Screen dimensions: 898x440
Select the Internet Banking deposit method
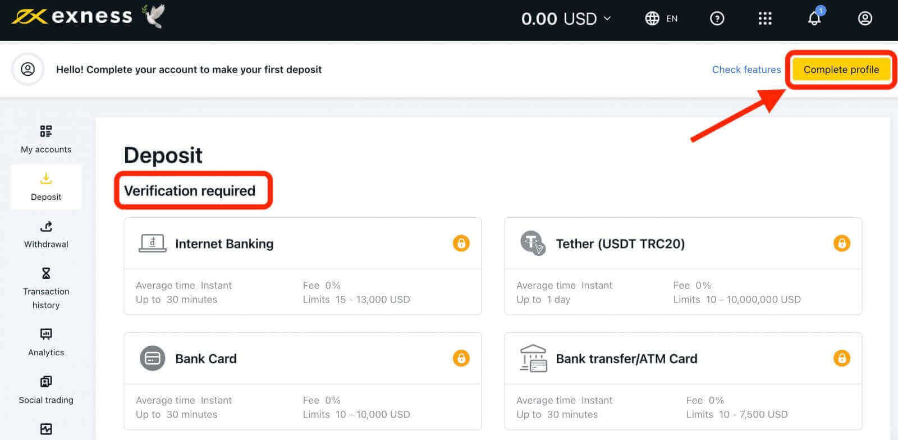[x=224, y=244]
